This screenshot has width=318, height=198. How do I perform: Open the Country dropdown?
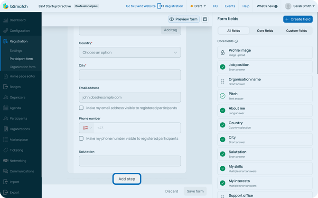point(130,53)
